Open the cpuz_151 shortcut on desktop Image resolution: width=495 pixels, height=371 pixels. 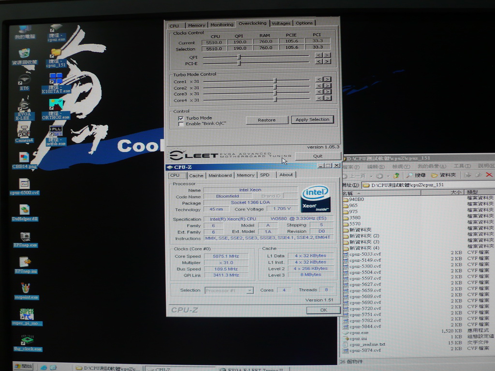pos(56,58)
